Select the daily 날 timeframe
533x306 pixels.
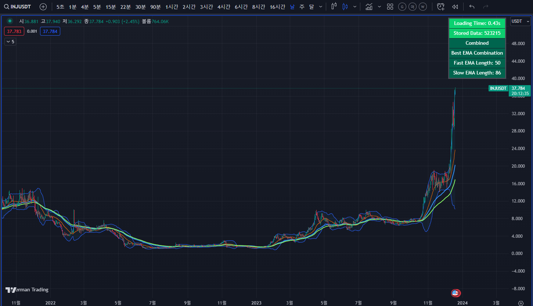tap(292, 7)
